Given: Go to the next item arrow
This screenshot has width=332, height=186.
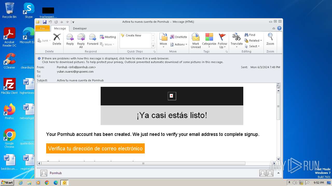Looking at the screenshot, I should click(x=67, y=22).
